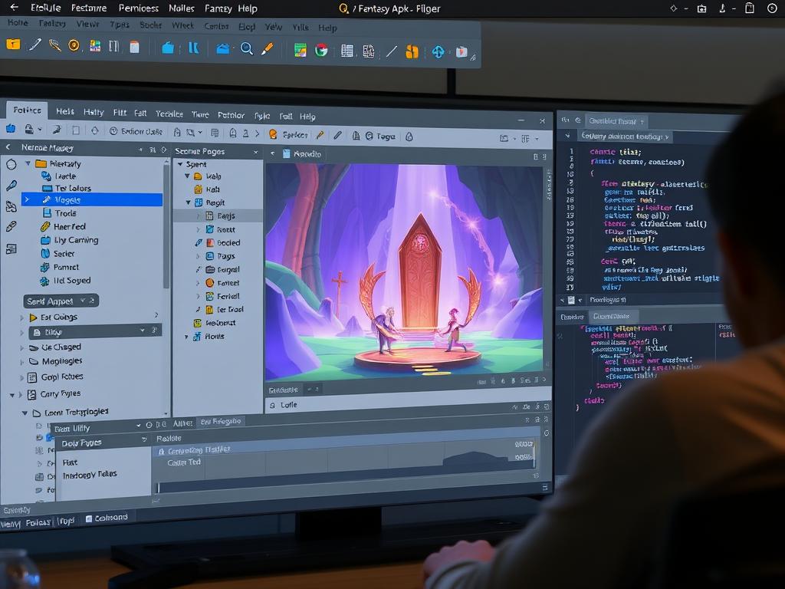Click the orange circular target icon
The height and width of the screenshot is (589, 785).
[74, 46]
